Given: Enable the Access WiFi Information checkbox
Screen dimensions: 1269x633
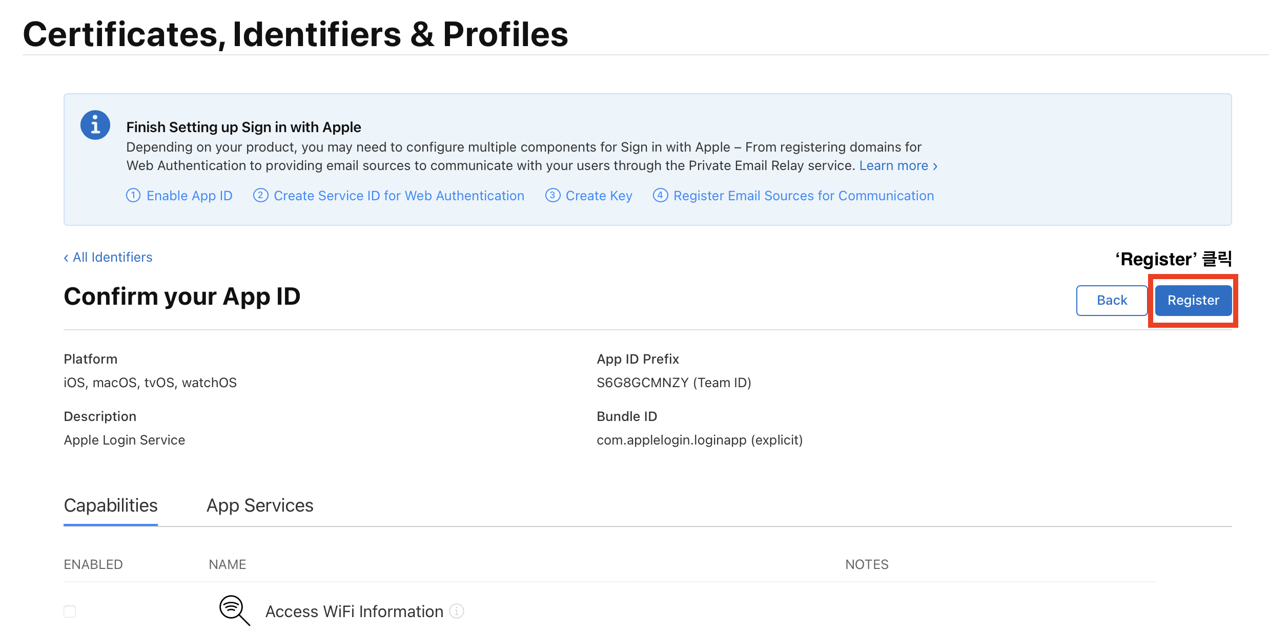Looking at the screenshot, I should tap(70, 611).
